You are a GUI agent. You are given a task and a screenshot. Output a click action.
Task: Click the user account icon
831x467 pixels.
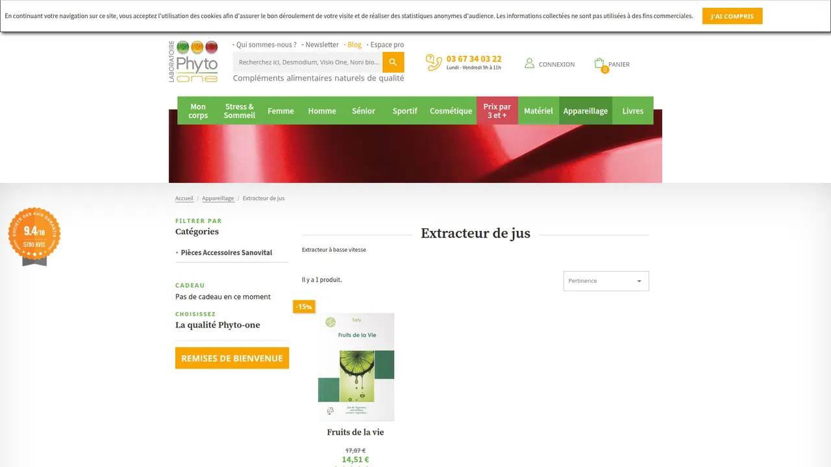point(529,63)
